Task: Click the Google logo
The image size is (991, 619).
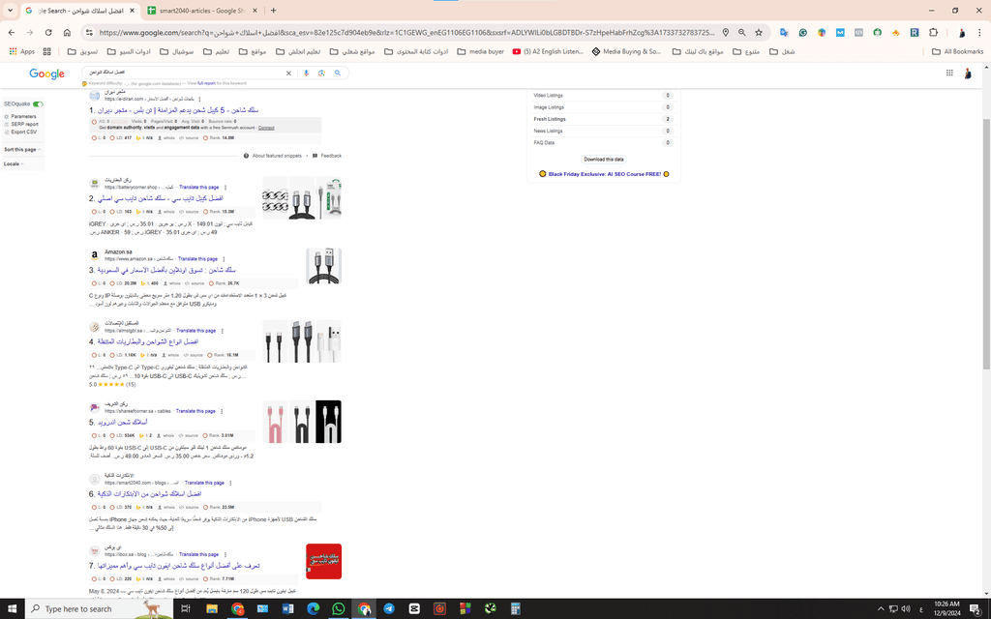Action: coord(46,74)
